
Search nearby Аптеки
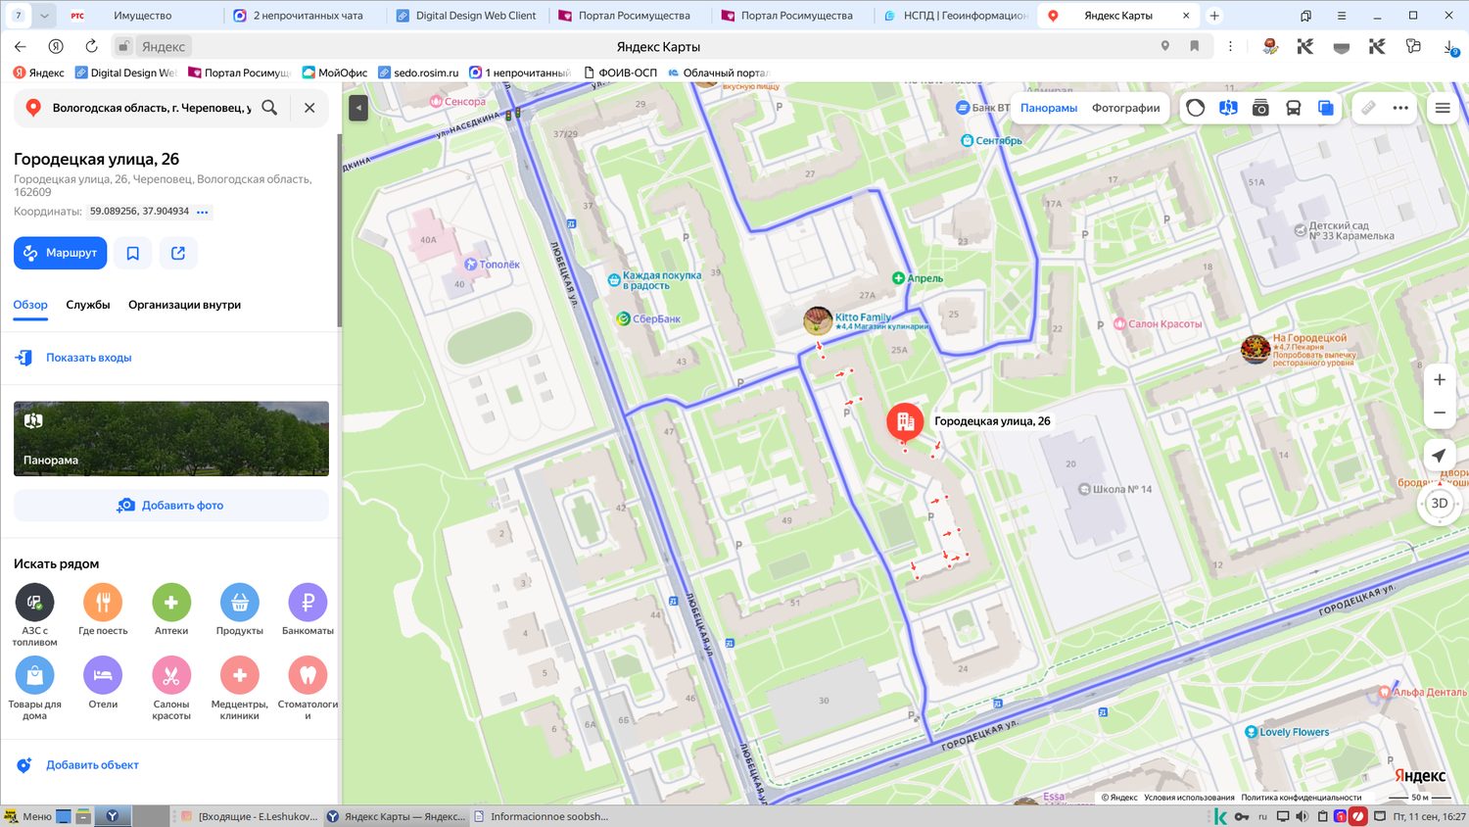pyautogui.click(x=171, y=609)
